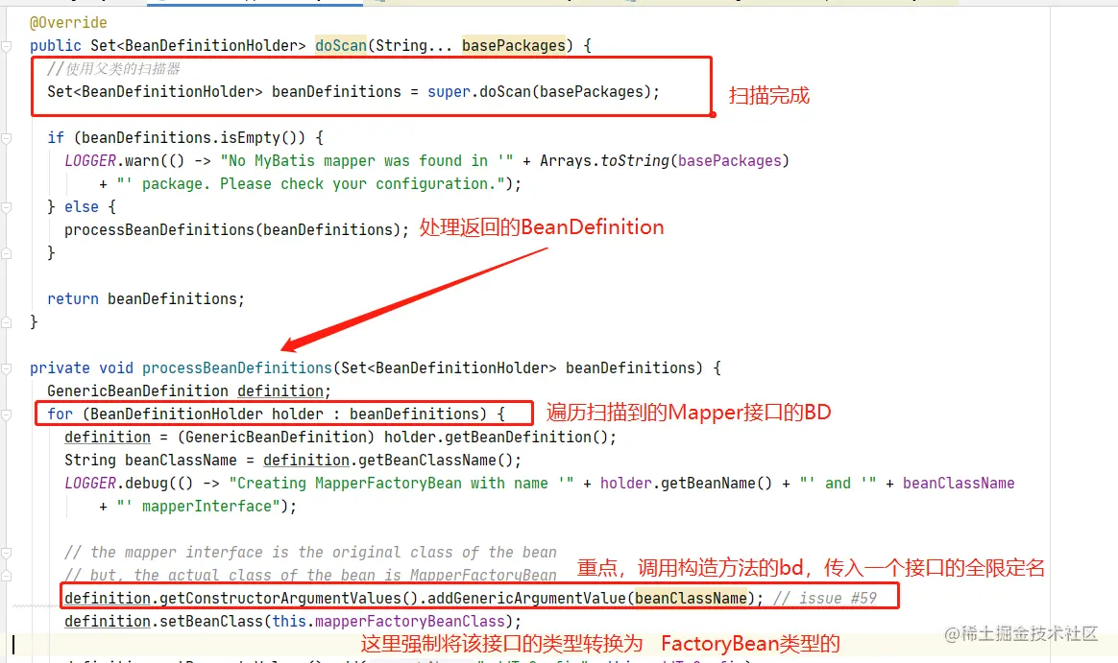Click the mapperFactoryBeanClass field reference
Viewport: 1118px width, 663px height.
point(409,621)
